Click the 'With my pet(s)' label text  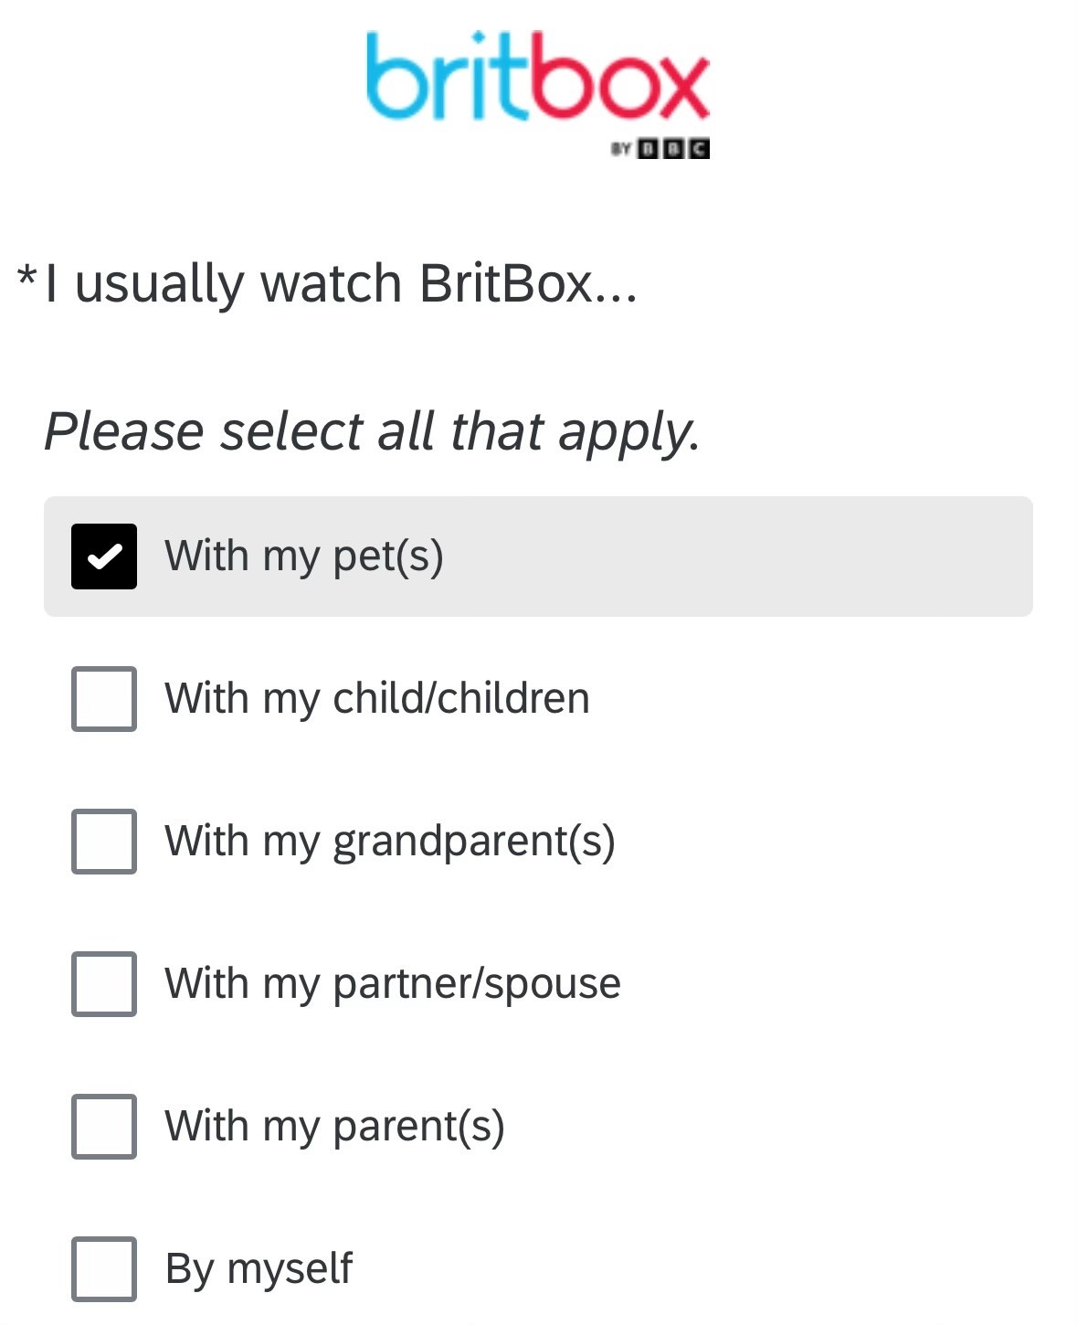[x=304, y=556]
